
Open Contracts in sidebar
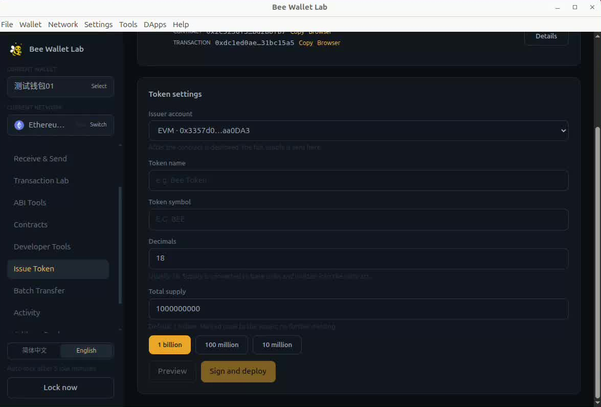tap(58, 225)
